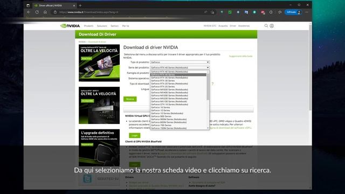345x194 pixels.
Task: Select GeForce MX500 Series (Notebooks) option
Action: 178,89
